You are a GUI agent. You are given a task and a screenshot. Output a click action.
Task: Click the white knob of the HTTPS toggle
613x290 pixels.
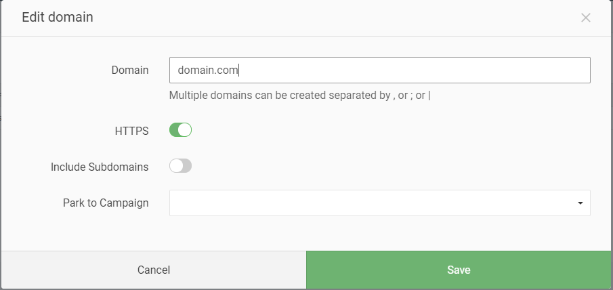[184, 130]
